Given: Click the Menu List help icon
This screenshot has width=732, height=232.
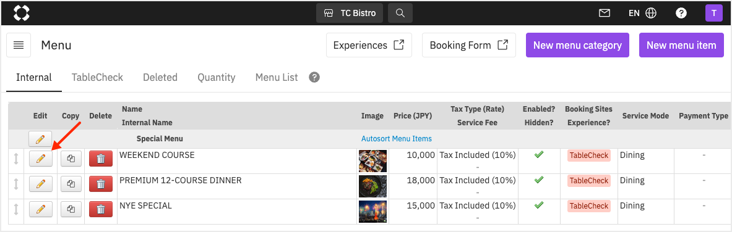Looking at the screenshot, I should tap(315, 77).
